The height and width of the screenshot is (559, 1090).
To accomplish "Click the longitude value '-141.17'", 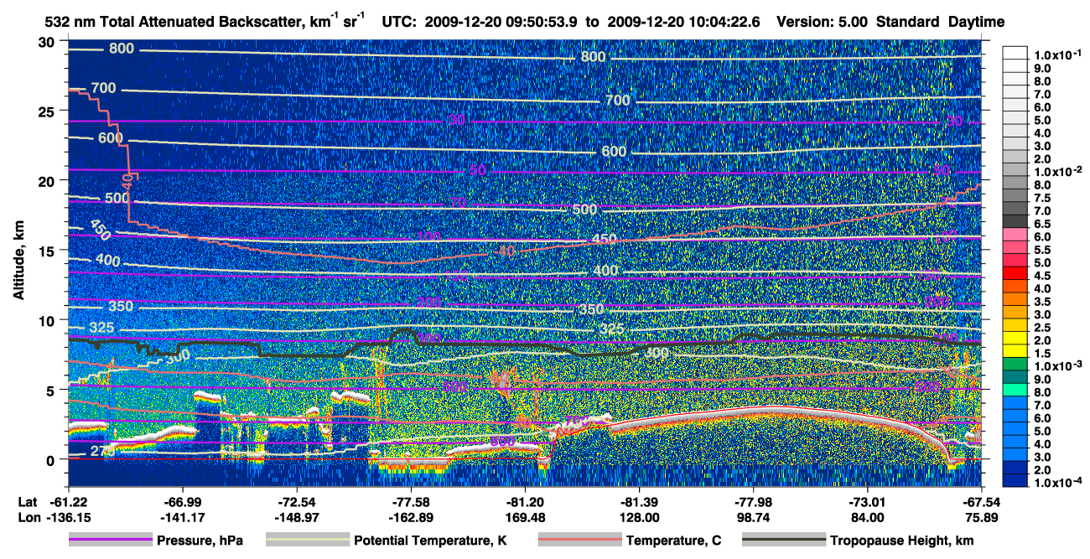I will point(182,516).
